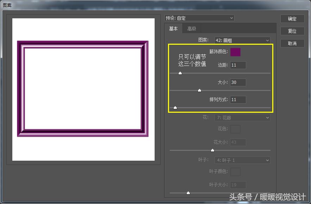
Task: Expand the 花 flower style dropdown
Action: tap(242, 118)
